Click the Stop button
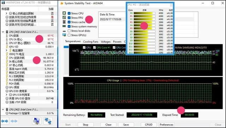This screenshot has width=226, height=128. click(85, 124)
